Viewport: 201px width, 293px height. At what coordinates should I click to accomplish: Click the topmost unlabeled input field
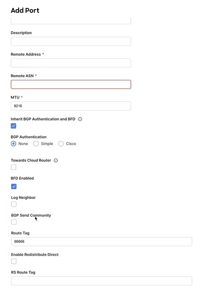(x=71, y=20)
